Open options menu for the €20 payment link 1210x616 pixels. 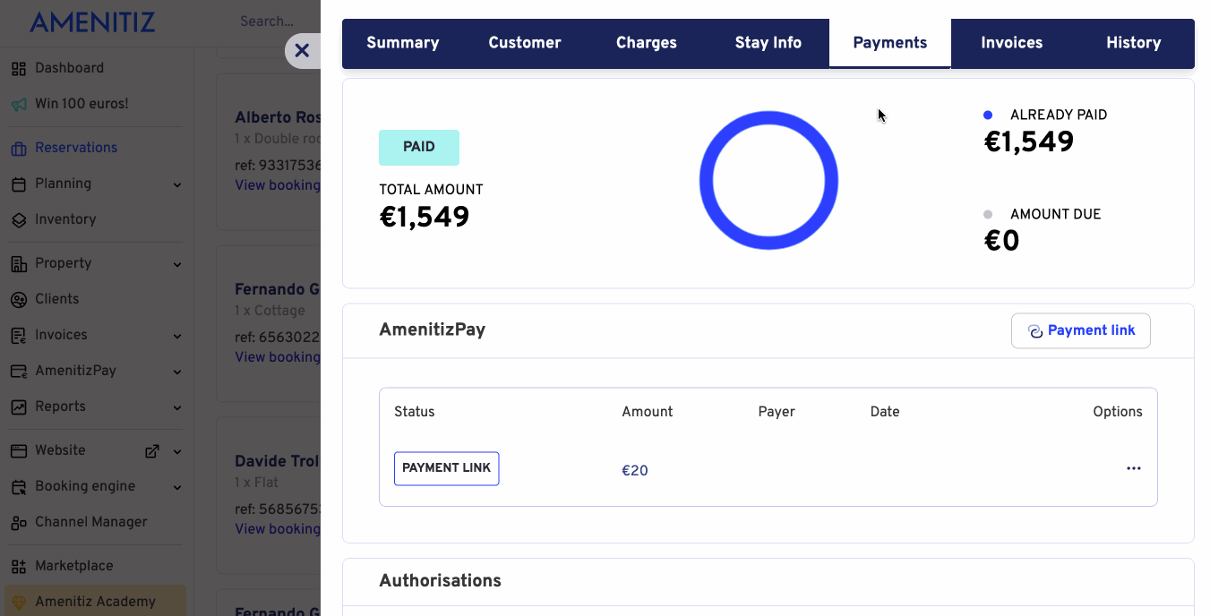pos(1134,468)
